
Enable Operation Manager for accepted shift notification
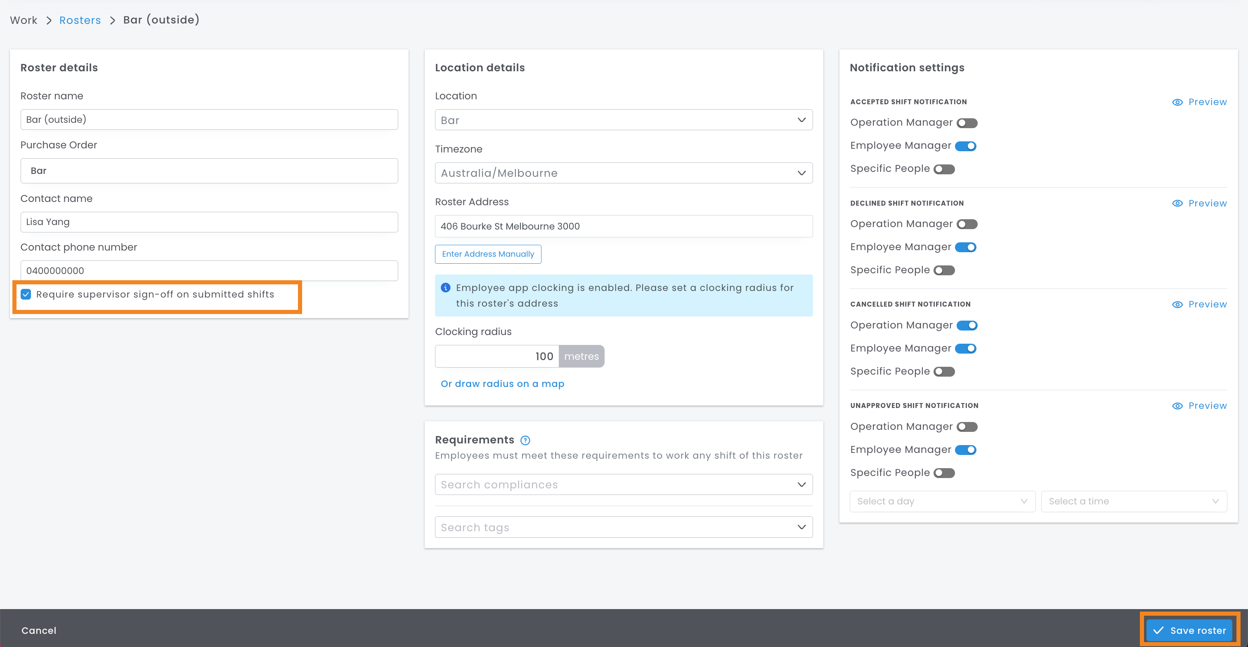click(967, 123)
